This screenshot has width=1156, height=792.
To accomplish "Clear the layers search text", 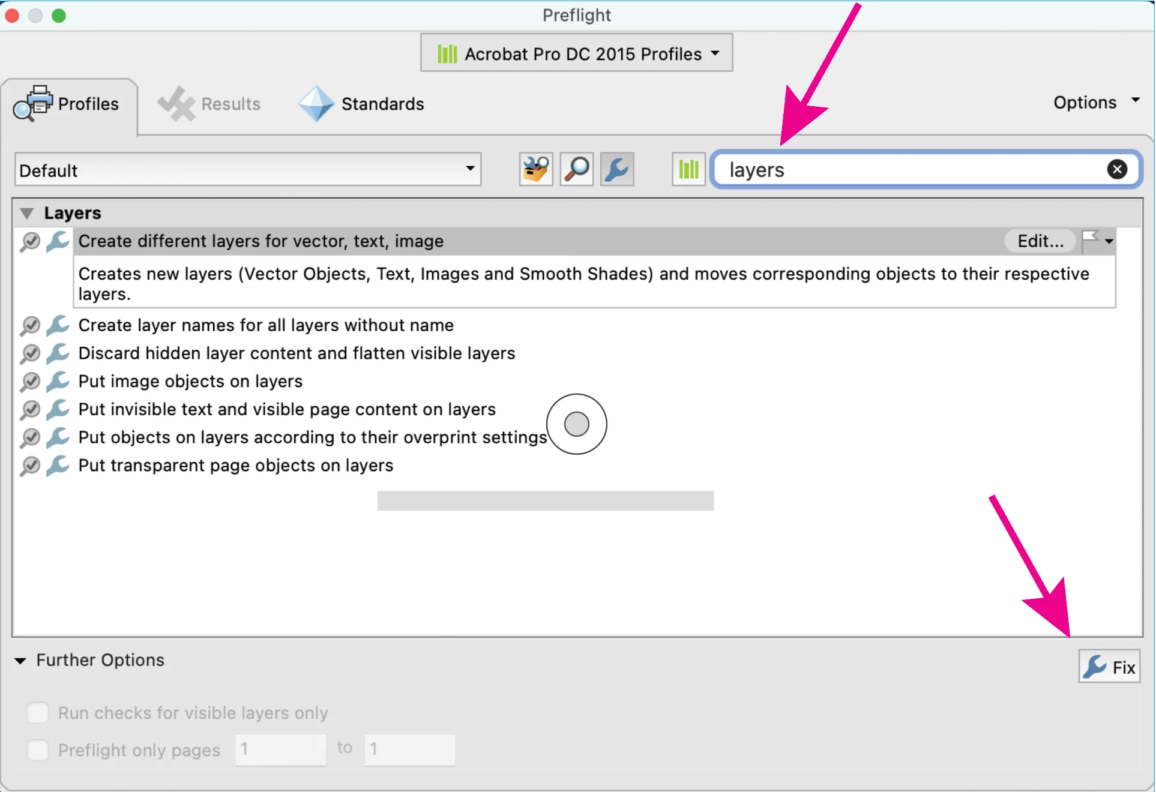I will [x=1116, y=170].
